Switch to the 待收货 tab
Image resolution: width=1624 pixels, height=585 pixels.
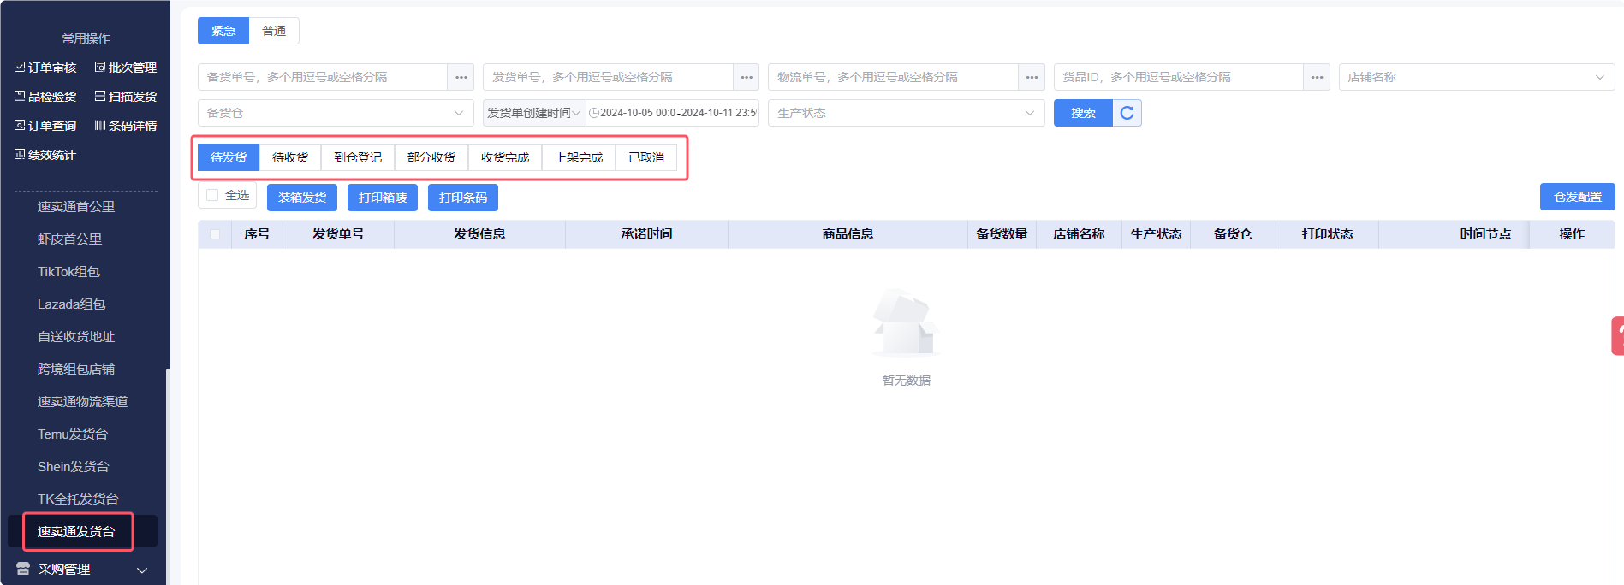coord(290,157)
